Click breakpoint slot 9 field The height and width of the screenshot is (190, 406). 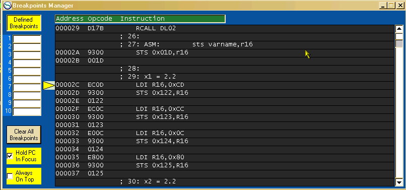point(27,103)
